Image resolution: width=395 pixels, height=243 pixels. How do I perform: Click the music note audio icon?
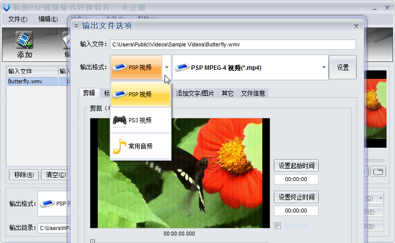[x=119, y=146]
